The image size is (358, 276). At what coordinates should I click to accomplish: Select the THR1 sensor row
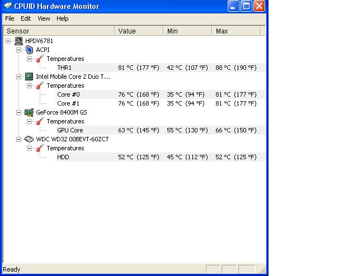(x=161, y=68)
